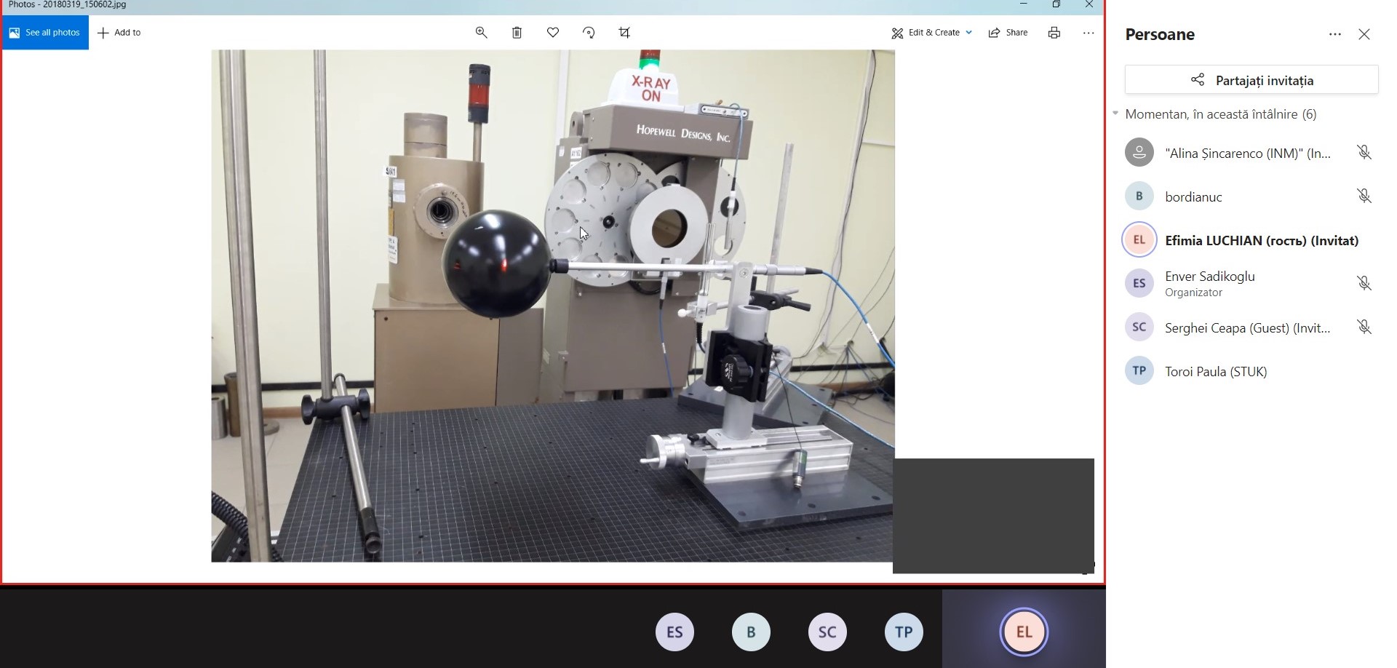
Task: Click the EL avatar in bottom strip
Action: pos(1024,632)
